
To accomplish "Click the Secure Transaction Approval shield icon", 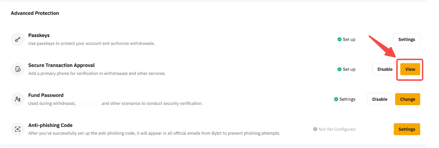I will 17,69.
